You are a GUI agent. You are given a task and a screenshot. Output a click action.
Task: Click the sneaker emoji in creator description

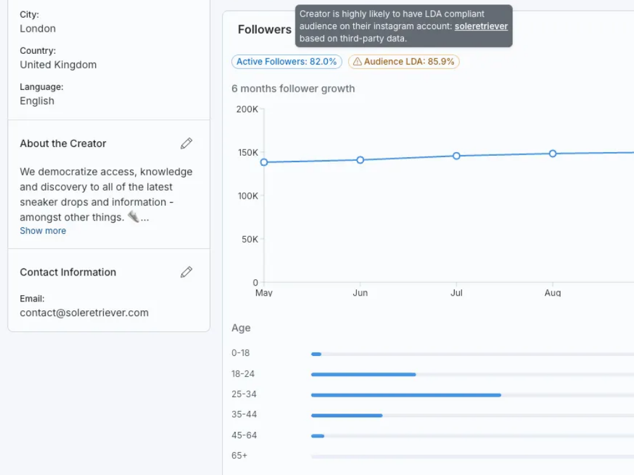point(133,217)
